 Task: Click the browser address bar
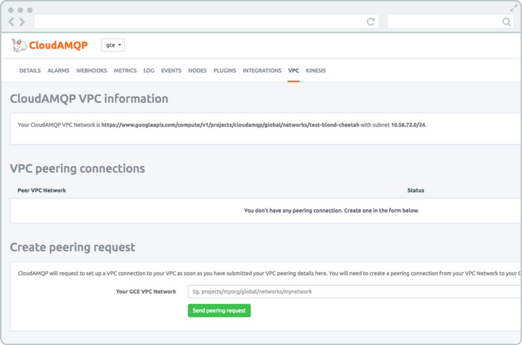(x=206, y=22)
